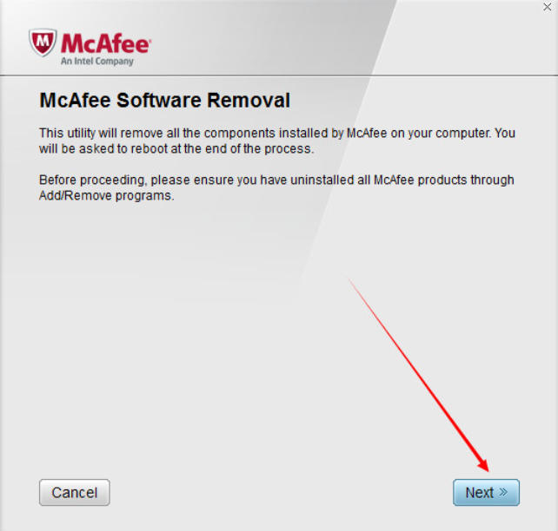Click the word 'Removal' in the heading

point(249,100)
